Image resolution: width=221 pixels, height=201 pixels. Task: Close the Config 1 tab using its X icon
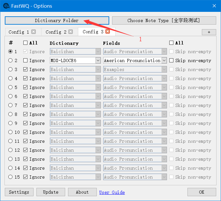click(34, 32)
